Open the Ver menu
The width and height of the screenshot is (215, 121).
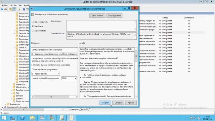pyautogui.click(x=20, y=5)
